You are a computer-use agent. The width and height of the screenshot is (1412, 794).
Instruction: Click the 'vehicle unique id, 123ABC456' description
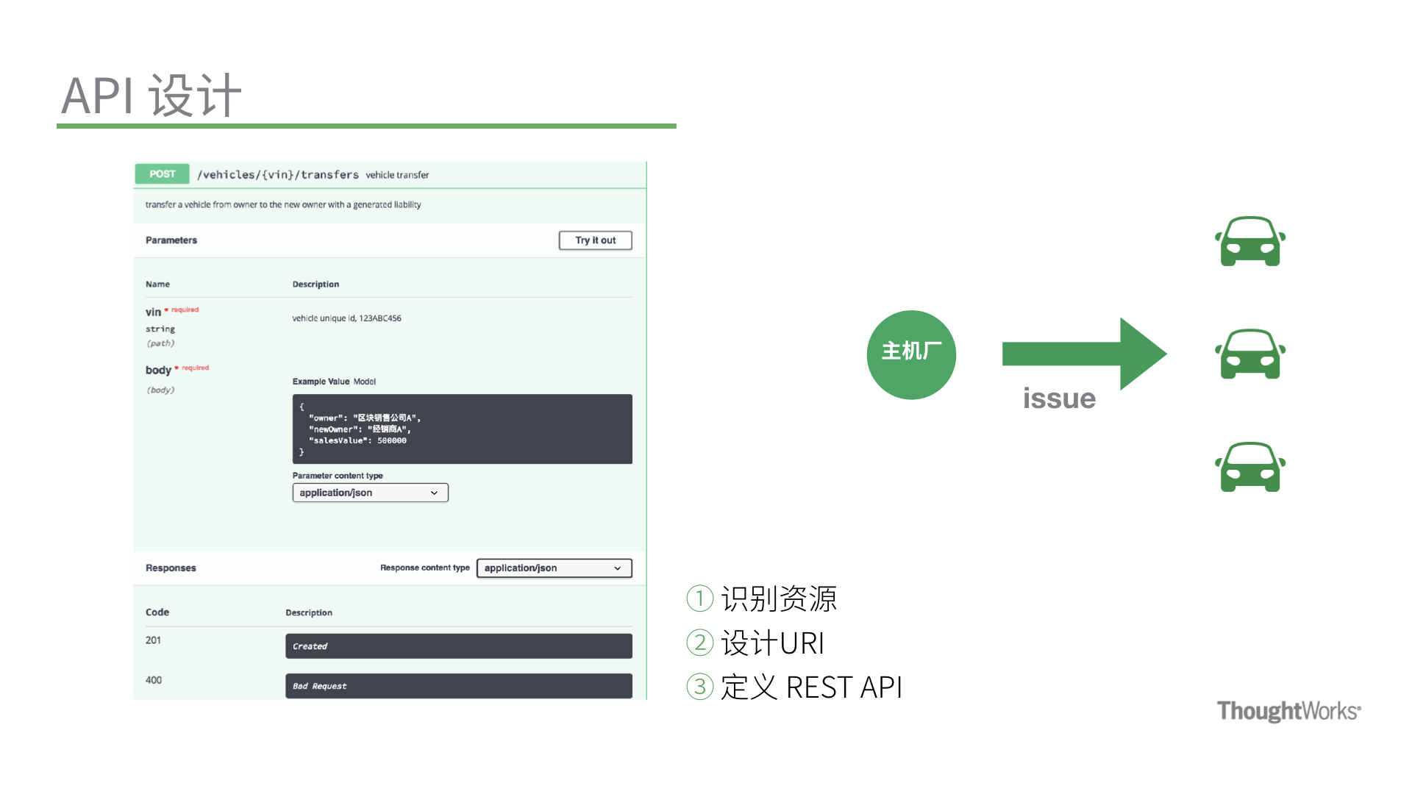[x=346, y=318]
